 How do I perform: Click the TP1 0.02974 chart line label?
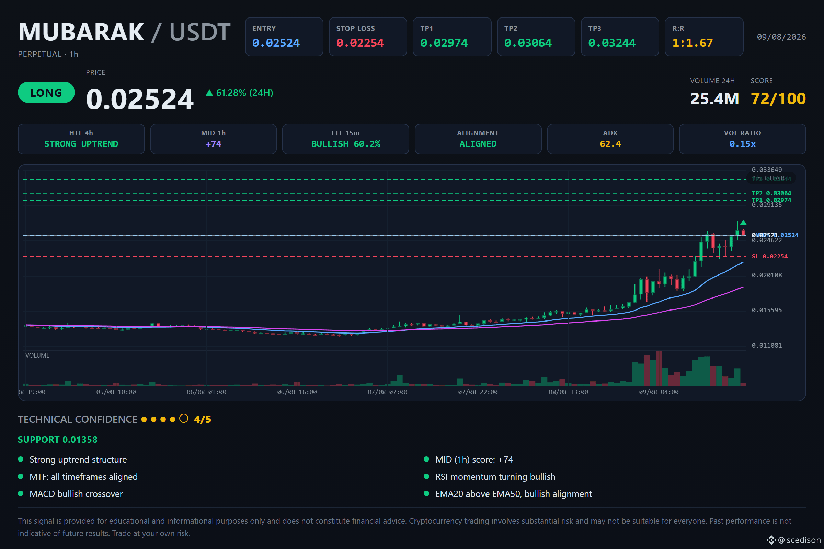(771, 200)
